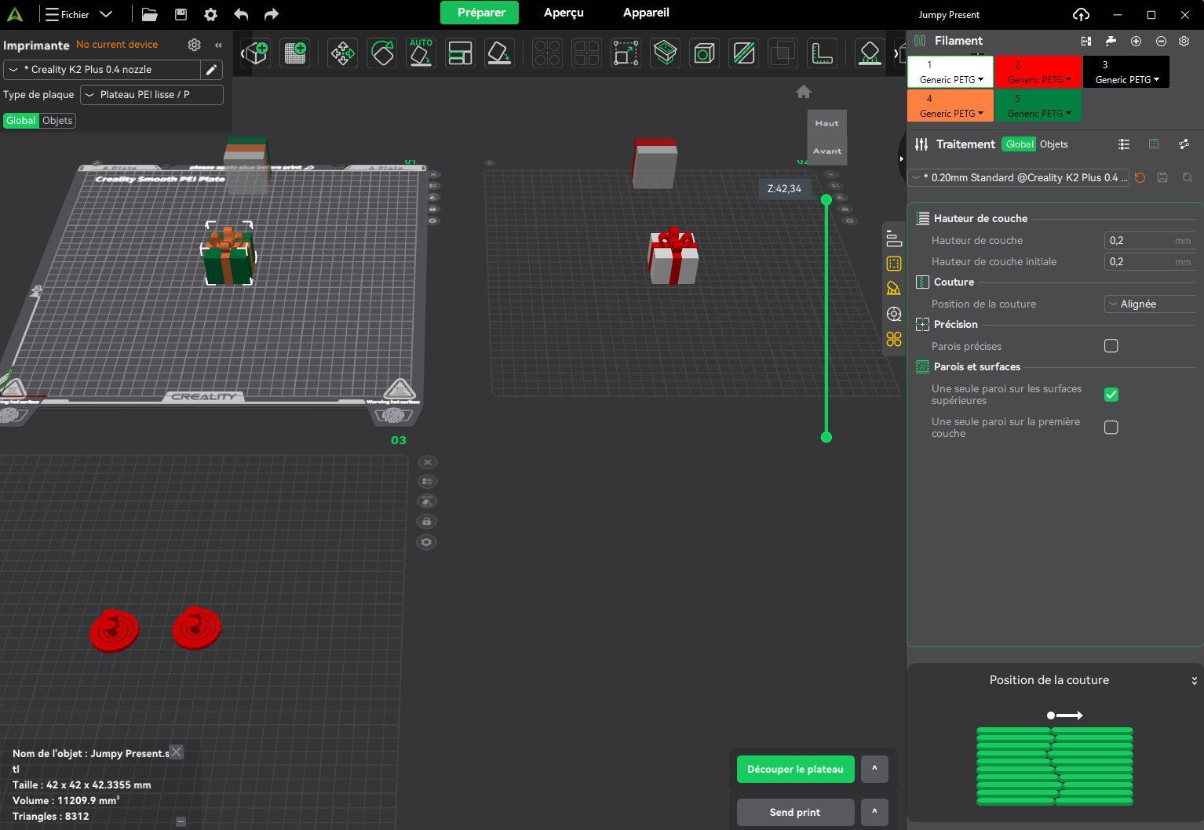Image resolution: width=1204 pixels, height=830 pixels.
Task: Click the AUTO orient tool
Action: pos(421,53)
